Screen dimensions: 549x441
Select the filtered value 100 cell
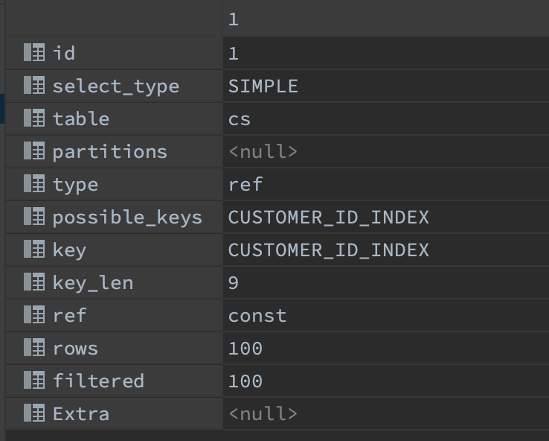[x=245, y=381]
